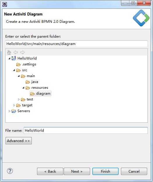Click the HelloWorld project icon in tree

tap(14, 58)
